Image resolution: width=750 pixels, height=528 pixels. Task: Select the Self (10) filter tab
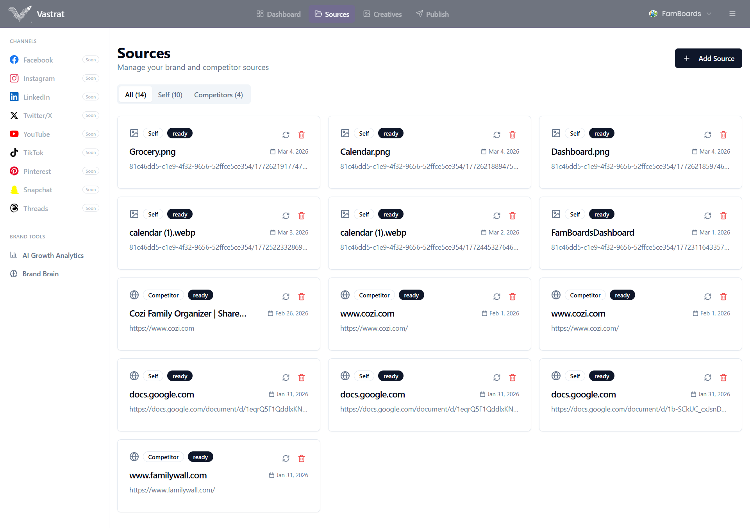tap(170, 95)
